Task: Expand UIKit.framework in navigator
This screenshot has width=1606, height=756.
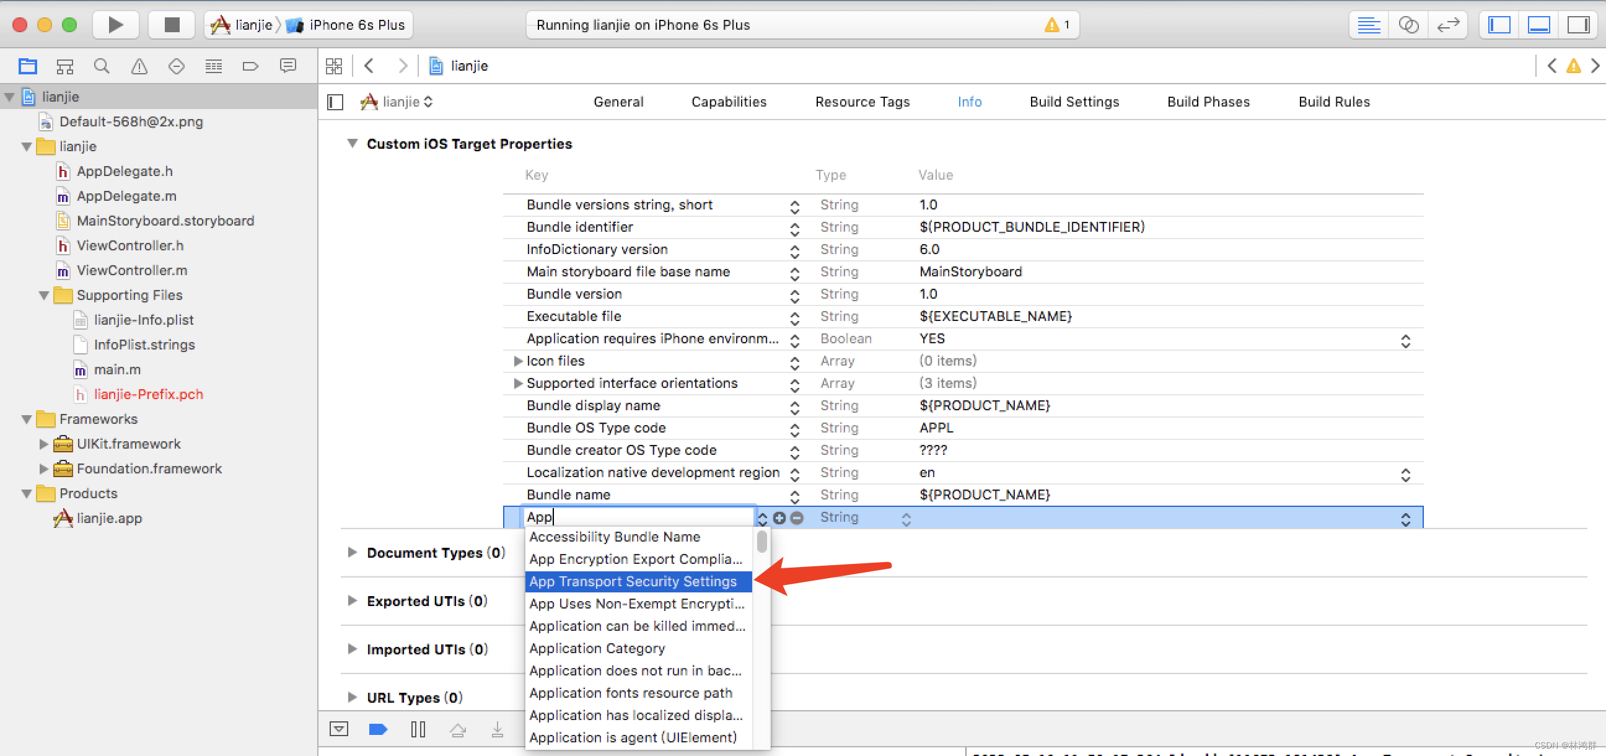Action: tap(43, 444)
